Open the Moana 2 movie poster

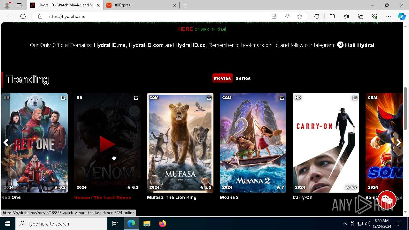[x=253, y=143]
